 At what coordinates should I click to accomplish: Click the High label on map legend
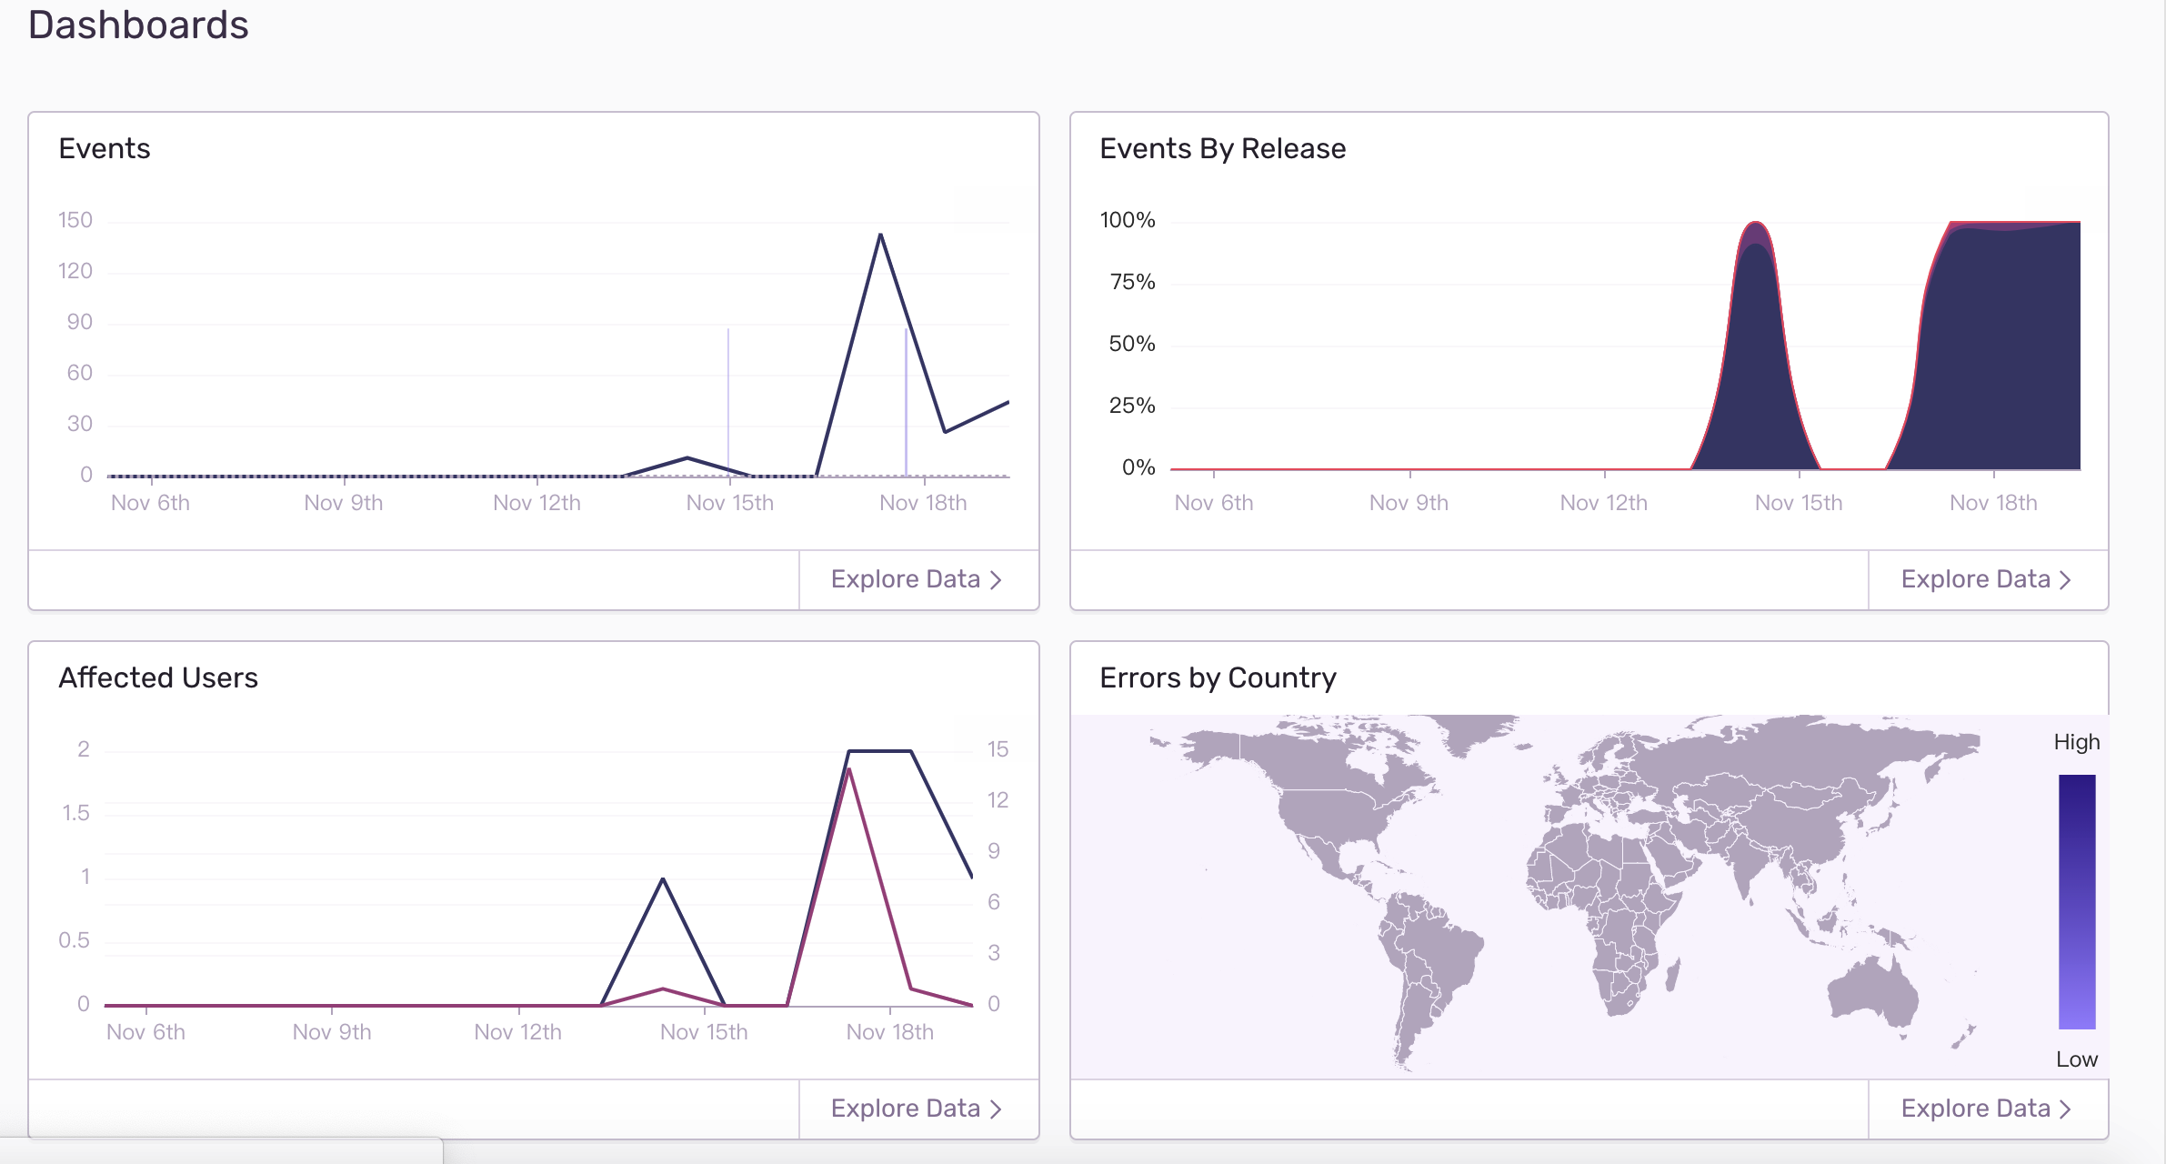click(2077, 742)
